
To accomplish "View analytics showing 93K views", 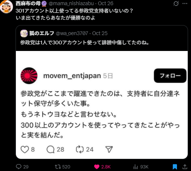I will pos(135,167).
